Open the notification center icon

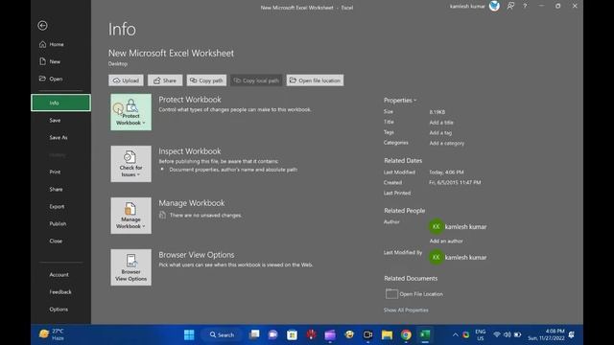click(x=572, y=334)
